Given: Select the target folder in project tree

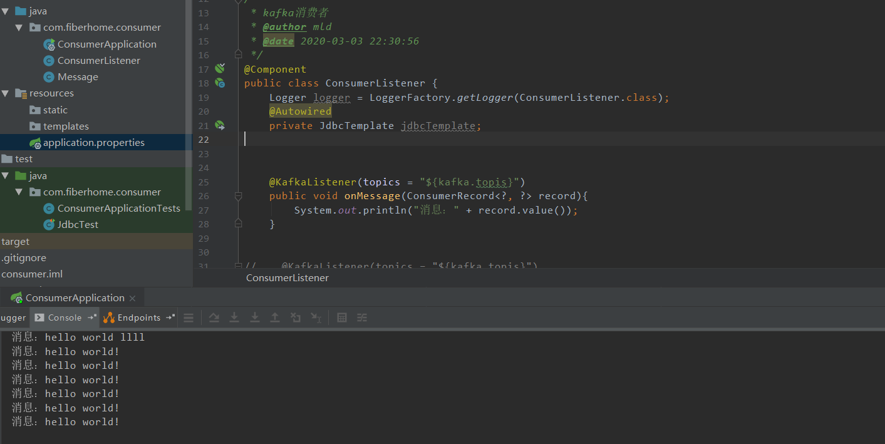Looking at the screenshot, I should 16,242.
